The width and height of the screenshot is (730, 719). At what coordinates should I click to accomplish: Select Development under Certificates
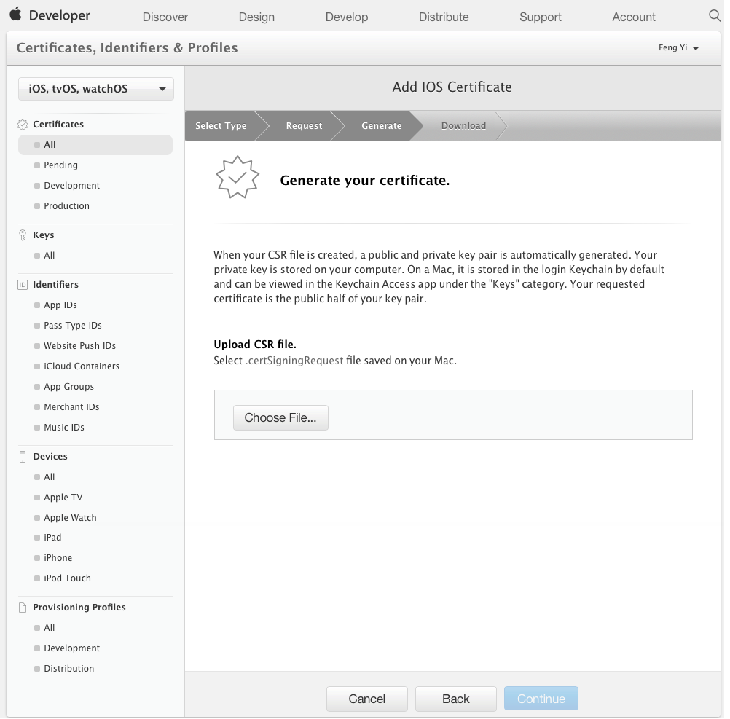[x=71, y=186]
